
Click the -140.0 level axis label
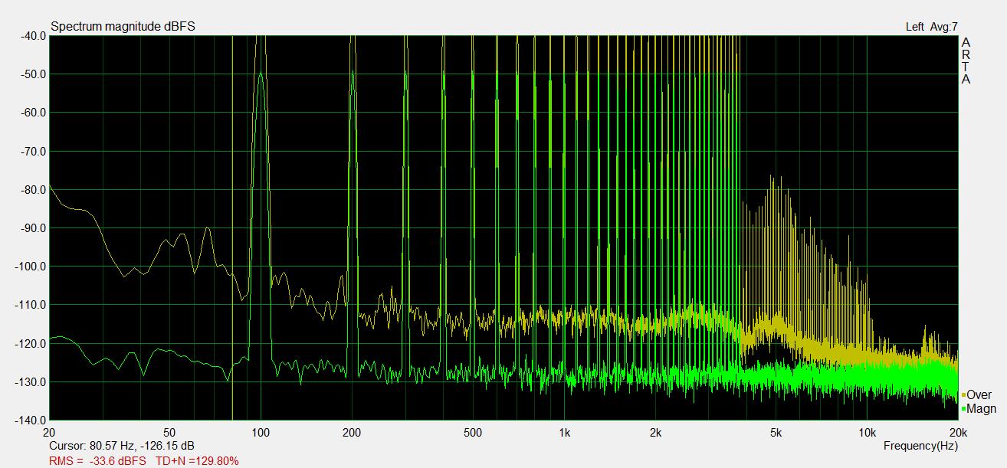click(30, 421)
